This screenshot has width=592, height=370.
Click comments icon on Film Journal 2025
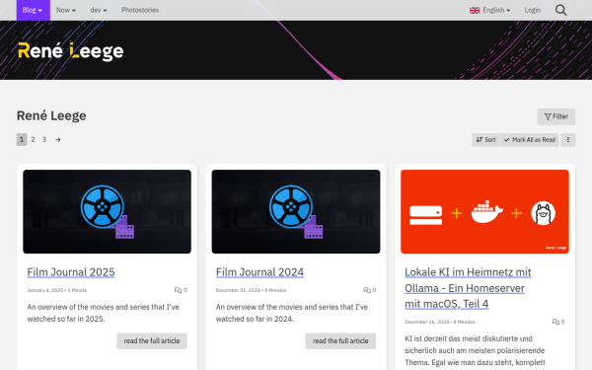pyautogui.click(x=178, y=290)
